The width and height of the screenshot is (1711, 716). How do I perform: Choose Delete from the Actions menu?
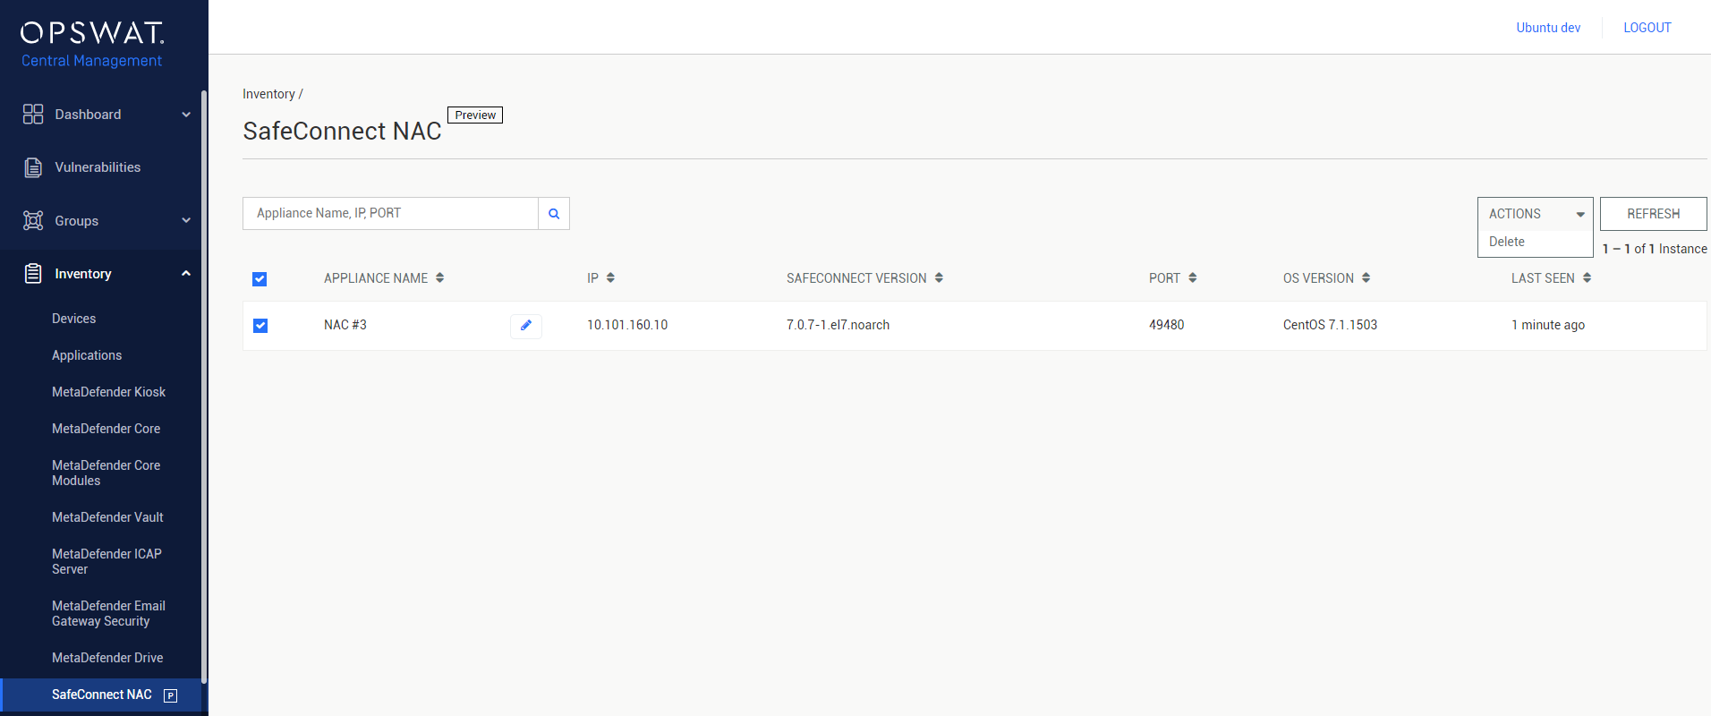(1507, 242)
